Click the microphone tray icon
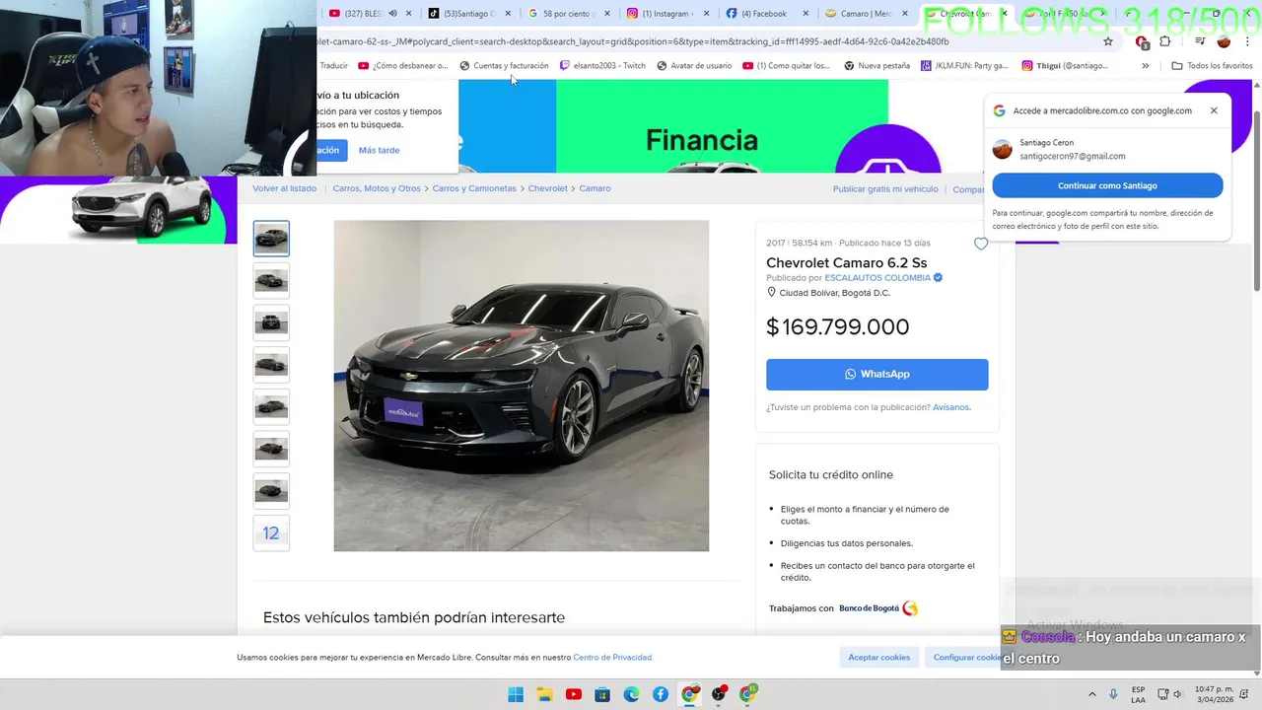 tap(1113, 694)
